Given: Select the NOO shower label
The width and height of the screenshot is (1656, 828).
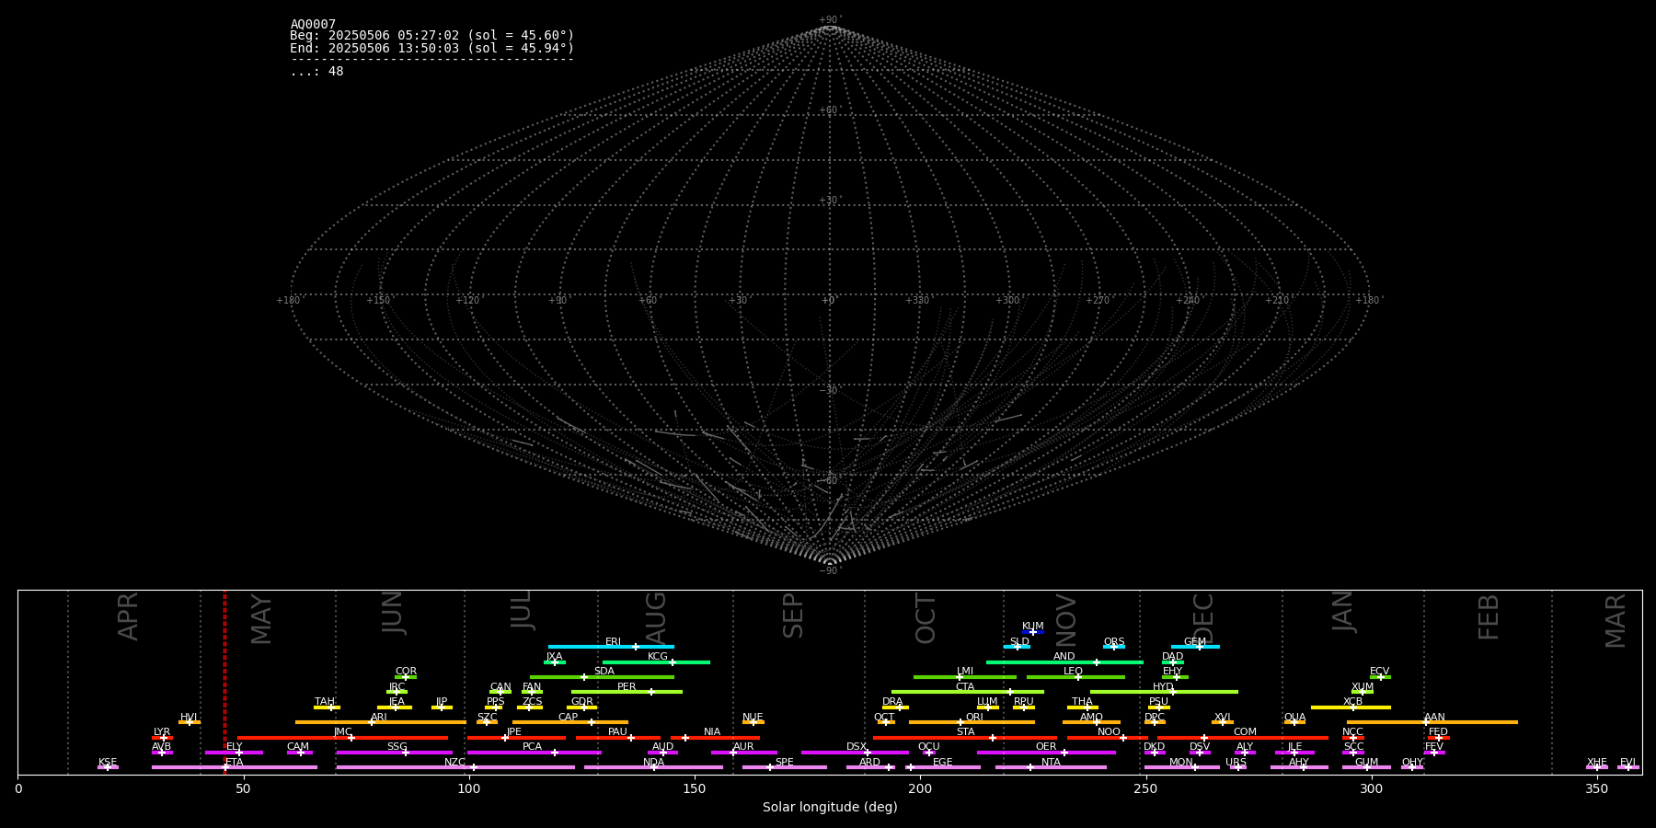Looking at the screenshot, I should 1109,732.
